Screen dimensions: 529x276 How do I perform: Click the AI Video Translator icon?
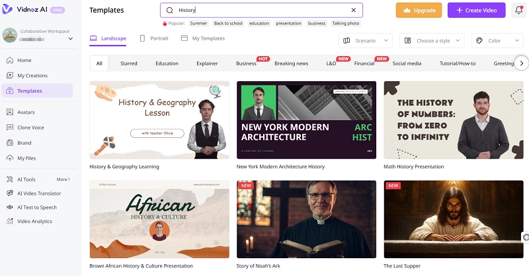[10, 193]
